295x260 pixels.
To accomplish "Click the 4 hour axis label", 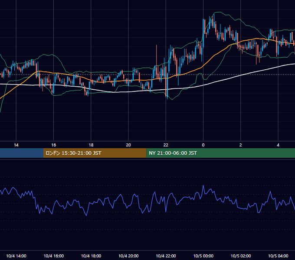I will 278,145.
